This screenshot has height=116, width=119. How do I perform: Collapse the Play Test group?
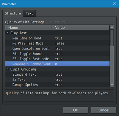coord(8,33)
